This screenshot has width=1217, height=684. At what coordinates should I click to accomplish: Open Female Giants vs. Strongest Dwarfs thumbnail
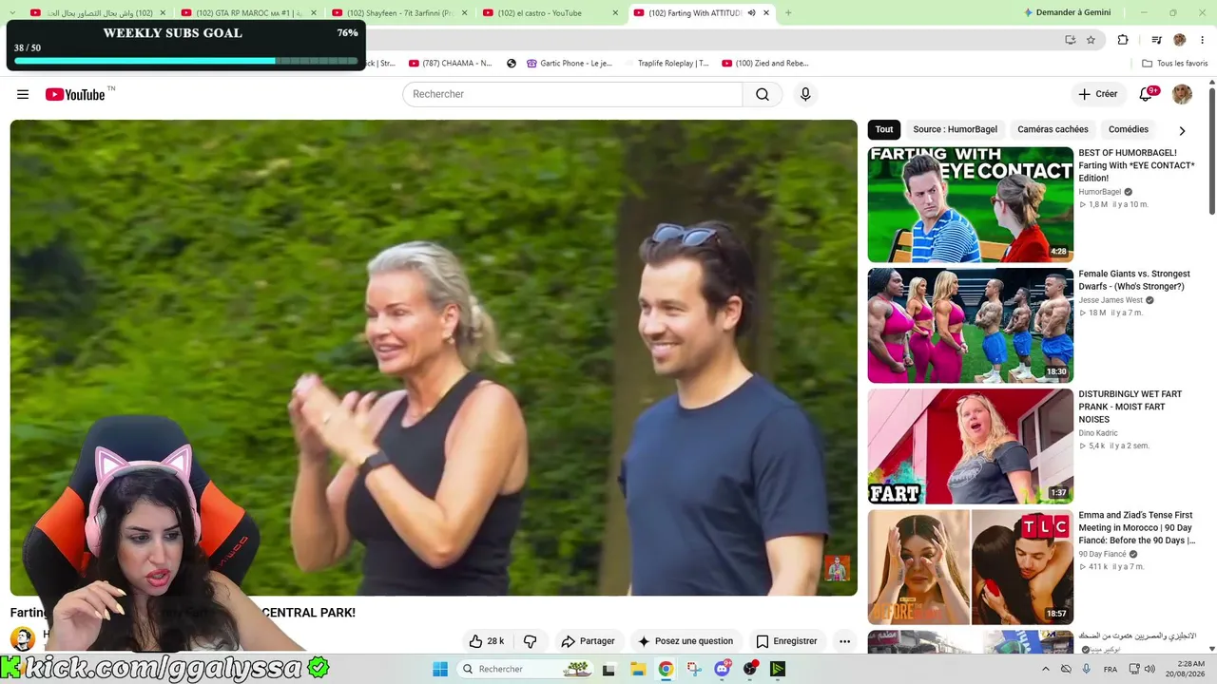pos(970,325)
